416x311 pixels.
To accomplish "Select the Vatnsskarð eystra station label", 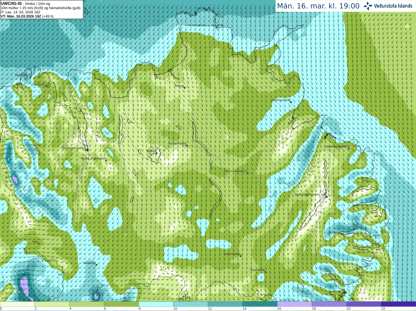I will pos(337,147).
